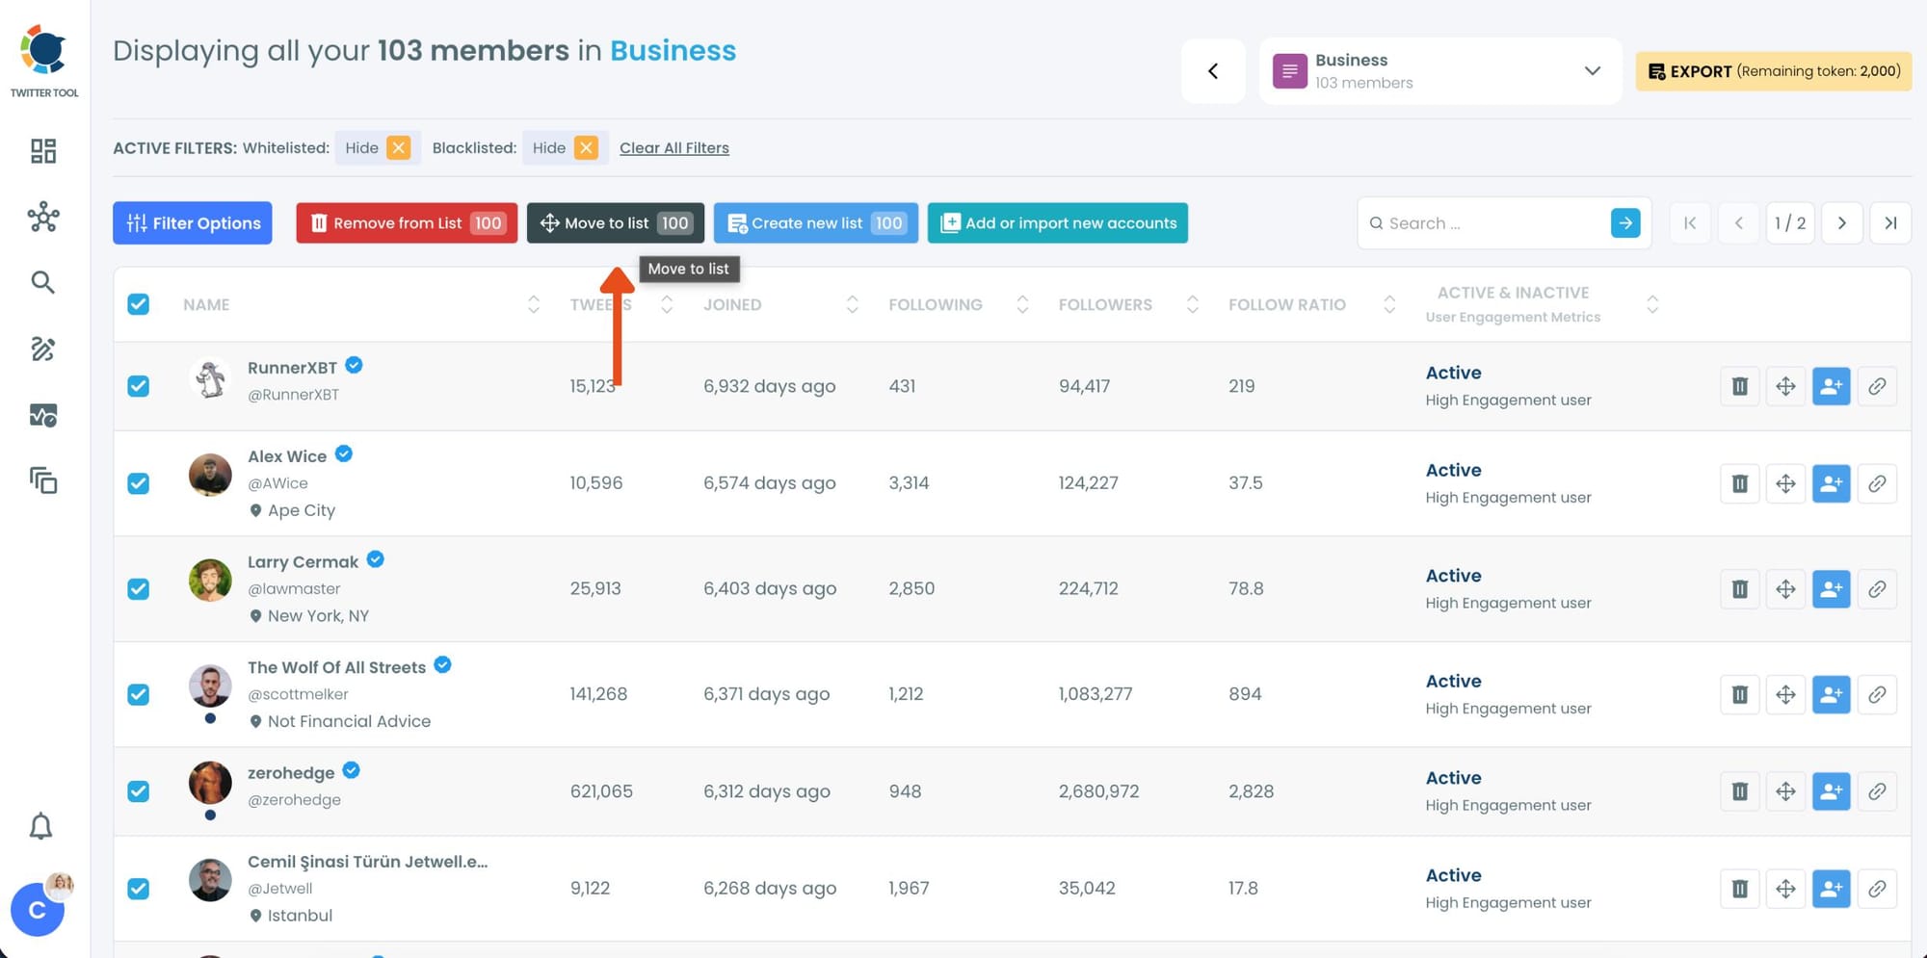Open the search magnifier in sidebar
The image size is (1927, 958).
[42, 282]
